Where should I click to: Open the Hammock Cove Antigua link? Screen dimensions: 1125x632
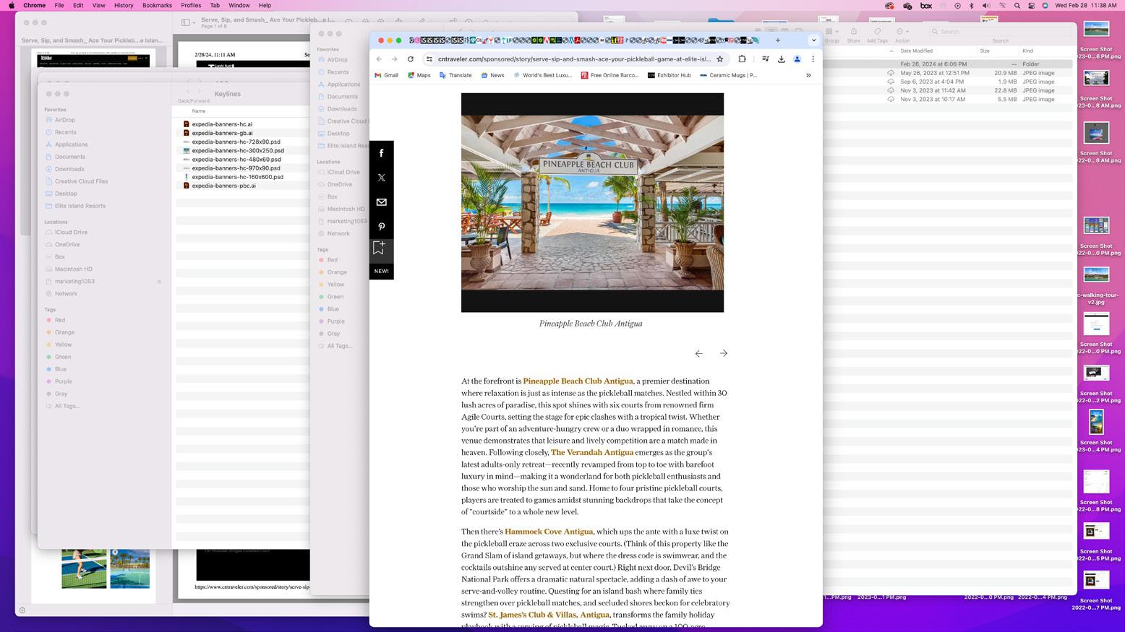pos(549,532)
